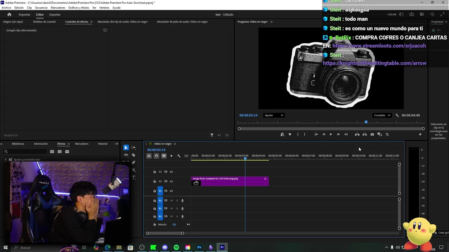The height and width of the screenshot is (252, 449).
Task: Open the Vídeo en negro sequence menu
Action: coord(175,144)
